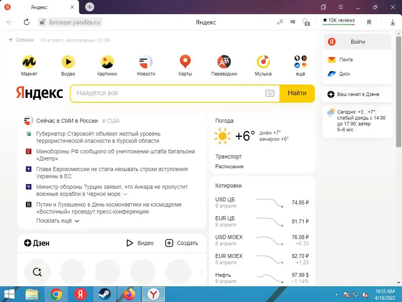Open news about Губернатор Старовойт
402x302 pixels.
pyautogui.click(x=98, y=137)
